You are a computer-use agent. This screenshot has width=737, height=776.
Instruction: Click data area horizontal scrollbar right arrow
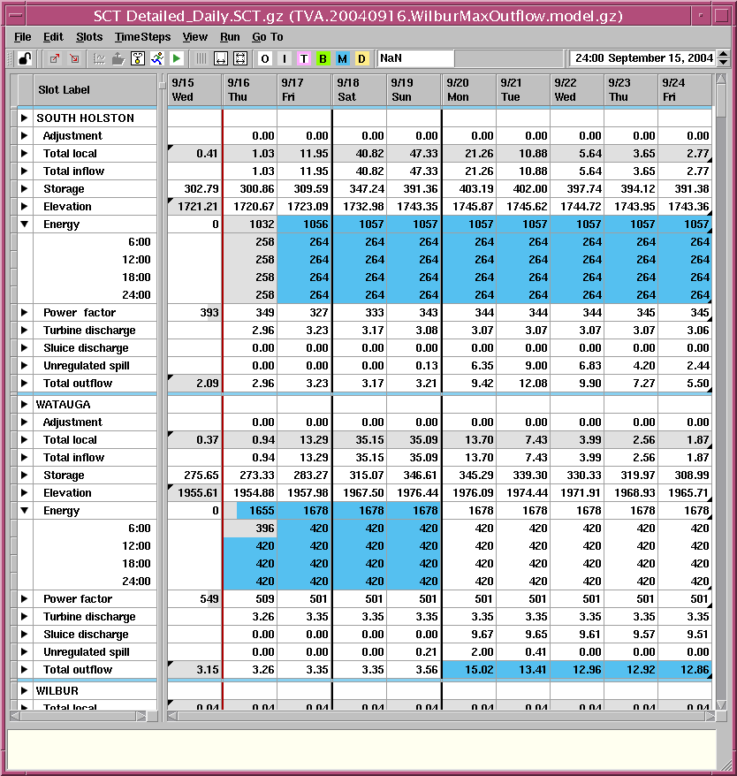(x=710, y=716)
